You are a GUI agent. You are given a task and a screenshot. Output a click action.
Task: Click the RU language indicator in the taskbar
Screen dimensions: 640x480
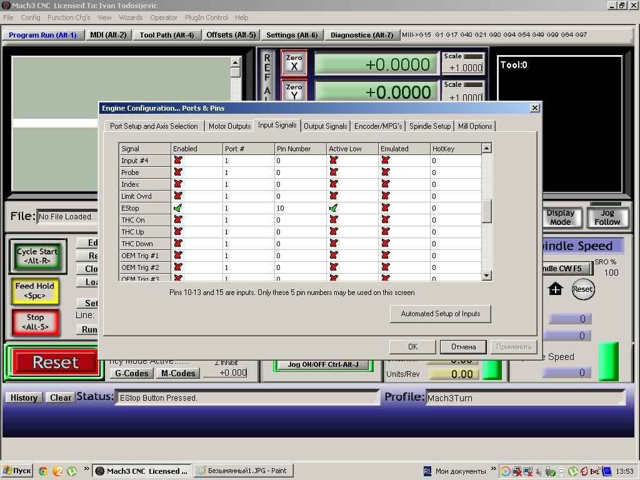point(427,471)
